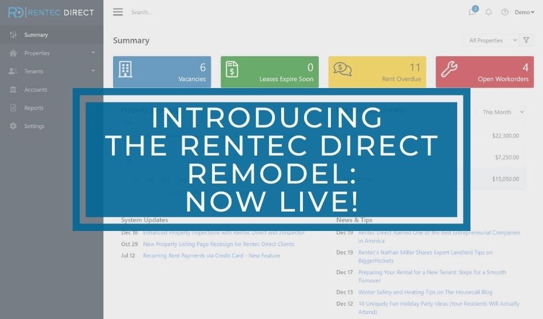Open Winter Safety and Heating Tips link

(425, 292)
